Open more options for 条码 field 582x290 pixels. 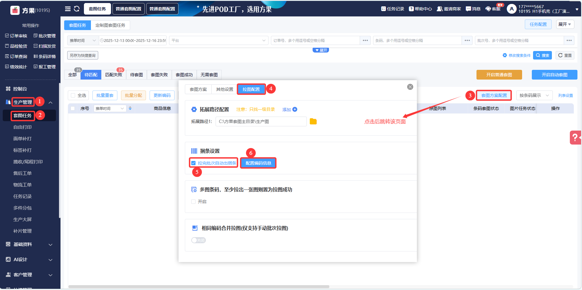467,40
